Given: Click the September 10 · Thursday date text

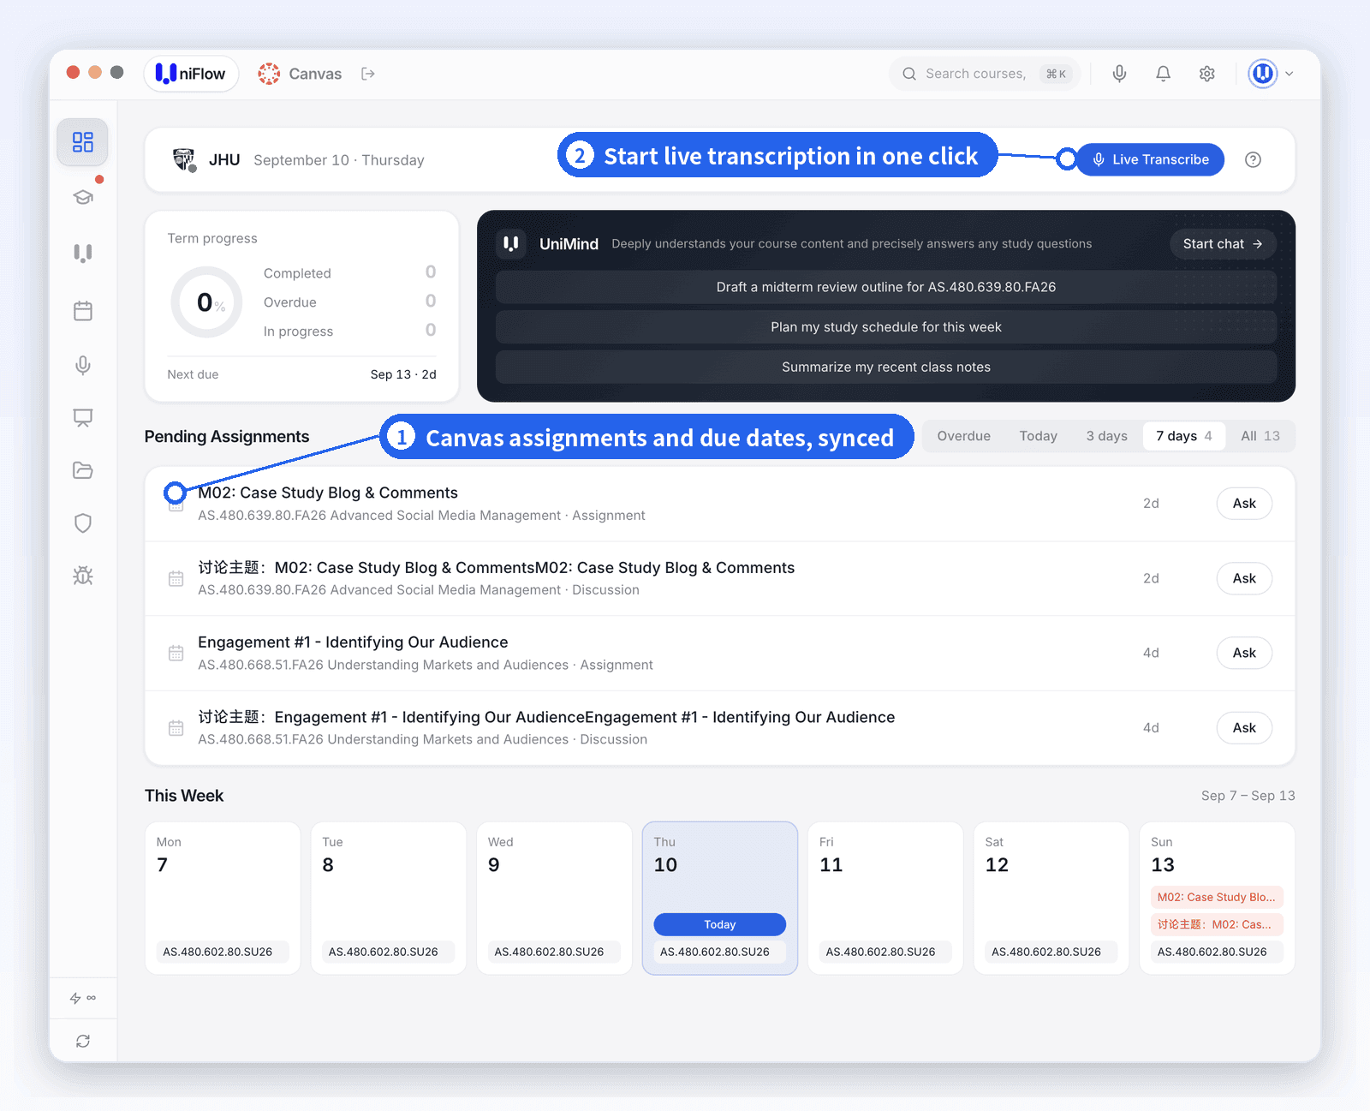Looking at the screenshot, I should (339, 160).
